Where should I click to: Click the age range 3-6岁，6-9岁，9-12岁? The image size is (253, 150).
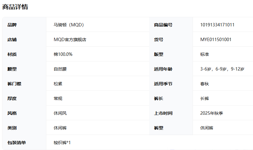(x=222, y=69)
